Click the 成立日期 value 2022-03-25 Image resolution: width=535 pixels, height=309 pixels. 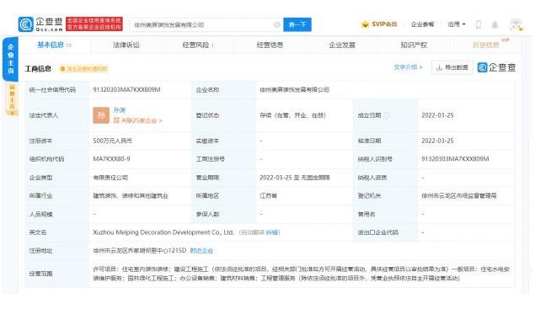click(x=438, y=115)
